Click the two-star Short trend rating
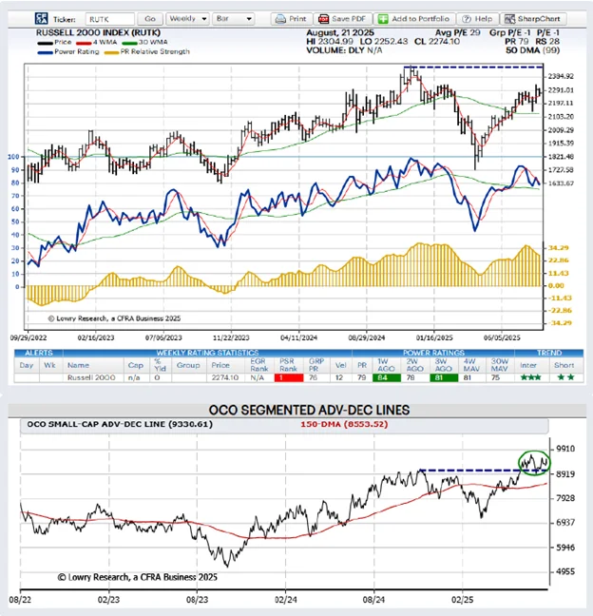Screen dimensions: 593x616 click(565, 377)
